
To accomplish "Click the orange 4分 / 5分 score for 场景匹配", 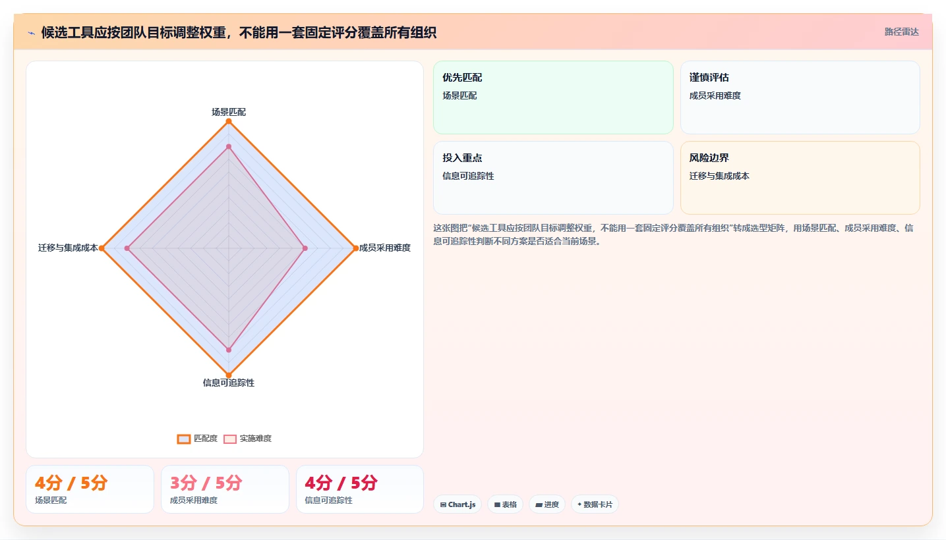I will 71,483.
